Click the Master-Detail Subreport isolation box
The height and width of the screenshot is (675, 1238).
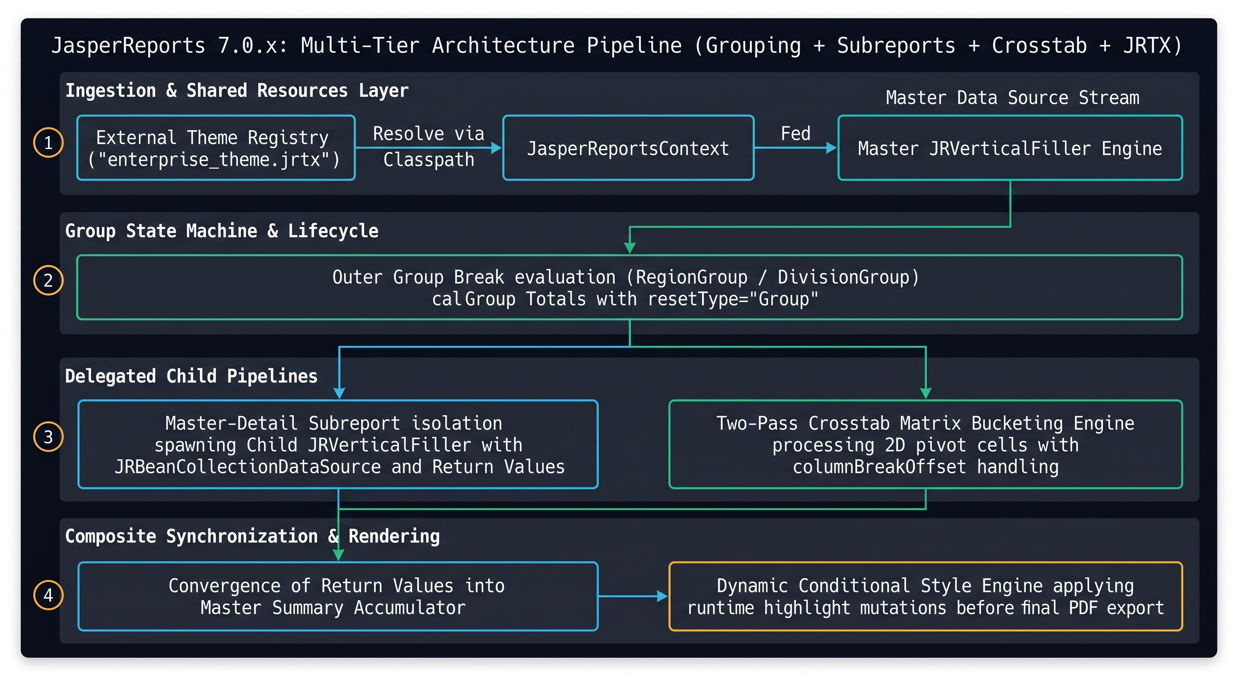click(338, 444)
